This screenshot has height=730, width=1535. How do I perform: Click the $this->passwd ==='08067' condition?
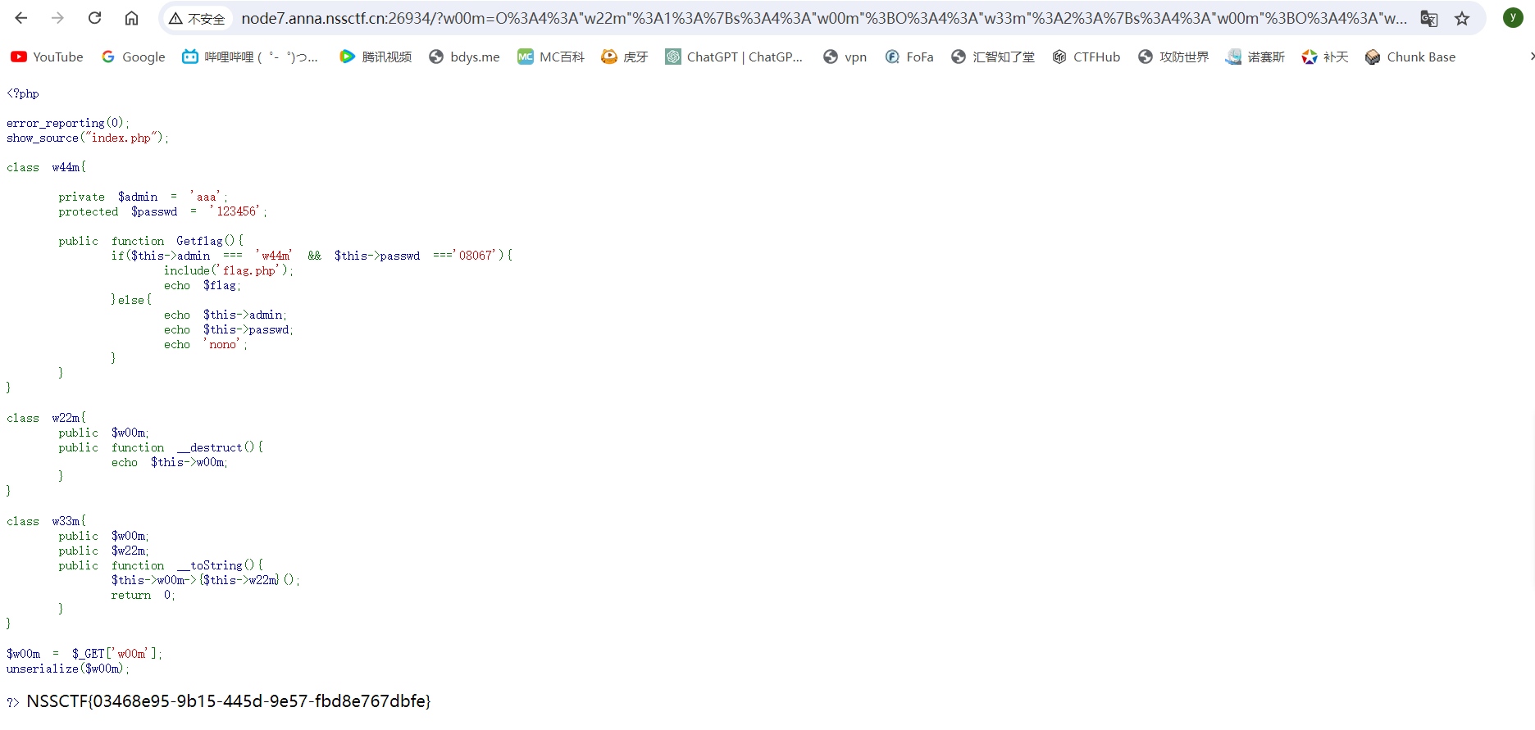coord(417,256)
